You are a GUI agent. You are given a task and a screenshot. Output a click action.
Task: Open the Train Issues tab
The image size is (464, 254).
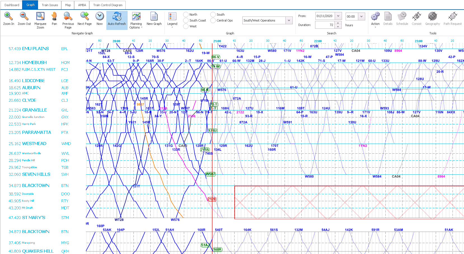click(50, 5)
